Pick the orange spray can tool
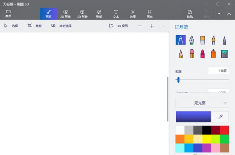The width and height of the screenshot is (235, 155). [213, 54]
